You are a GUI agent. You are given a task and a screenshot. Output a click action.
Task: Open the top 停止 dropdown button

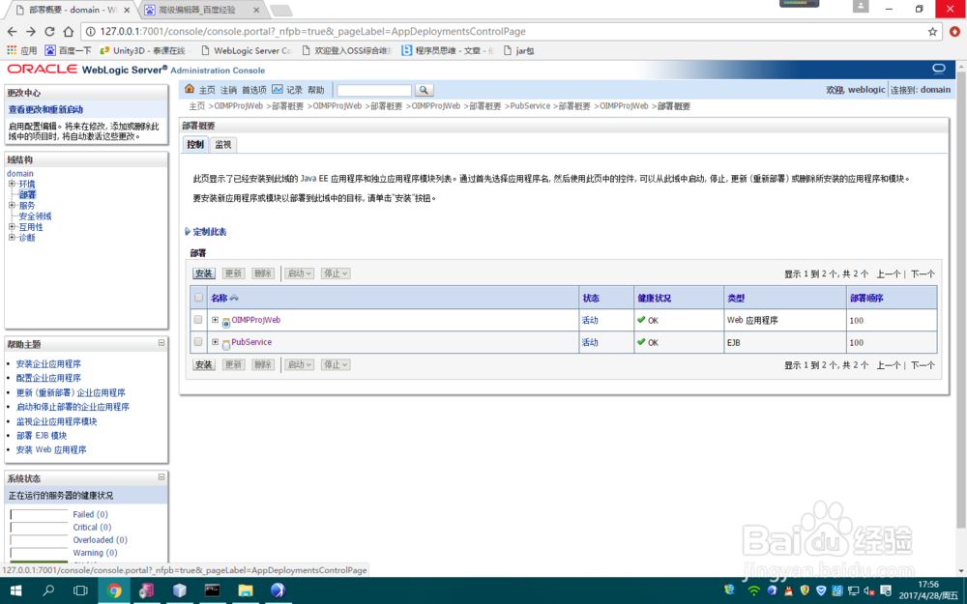tap(336, 273)
